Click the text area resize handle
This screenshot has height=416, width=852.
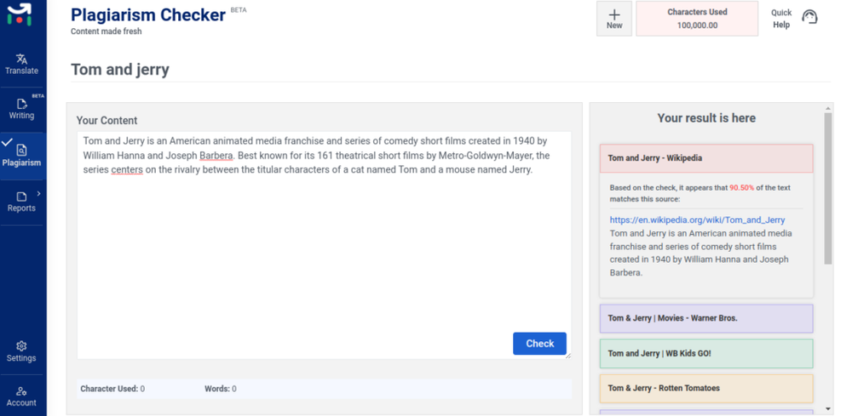pyautogui.click(x=567, y=356)
